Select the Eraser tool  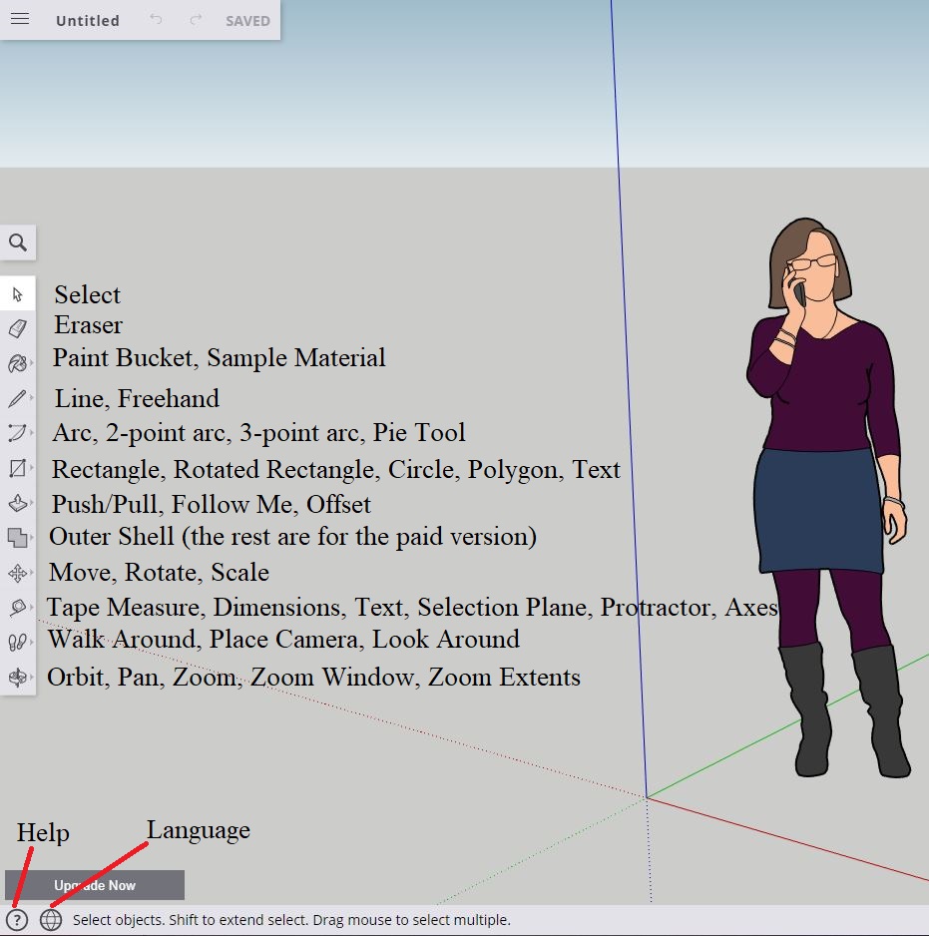coord(18,328)
